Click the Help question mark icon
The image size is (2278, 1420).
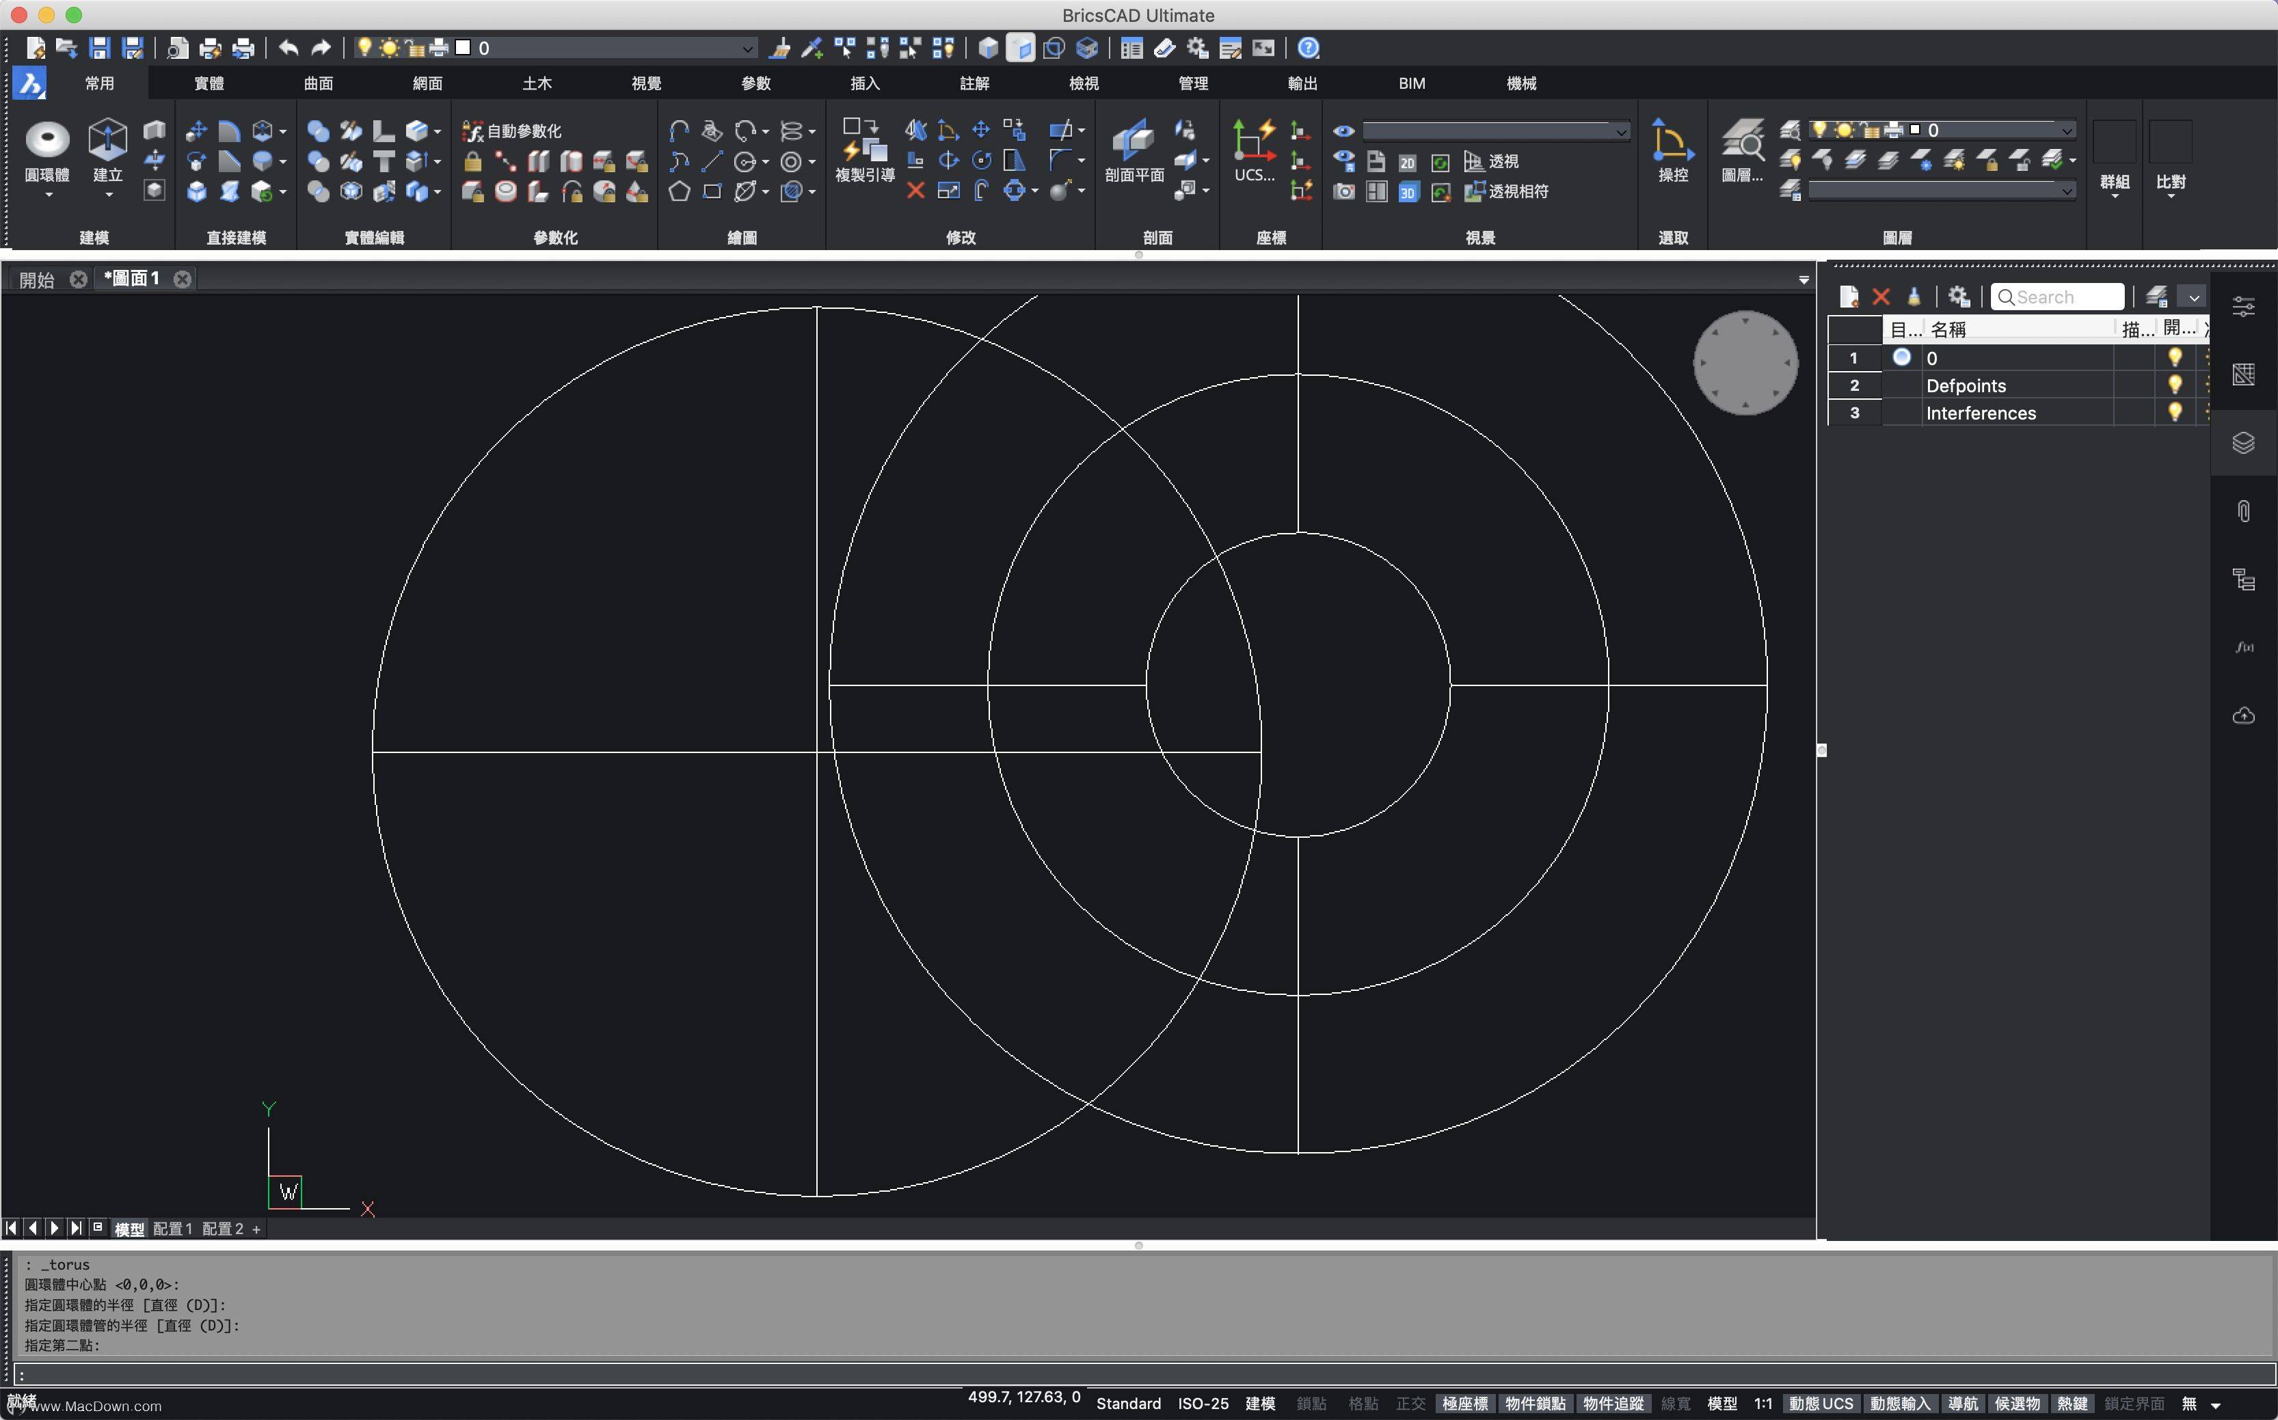(x=1308, y=48)
